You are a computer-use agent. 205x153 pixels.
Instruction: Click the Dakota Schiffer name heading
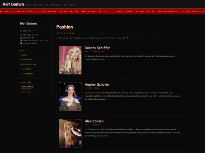click(x=98, y=48)
